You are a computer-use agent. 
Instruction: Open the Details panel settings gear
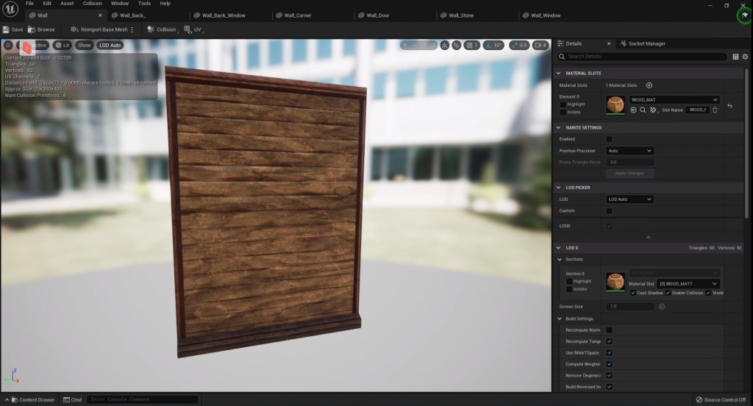coord(745,57)
